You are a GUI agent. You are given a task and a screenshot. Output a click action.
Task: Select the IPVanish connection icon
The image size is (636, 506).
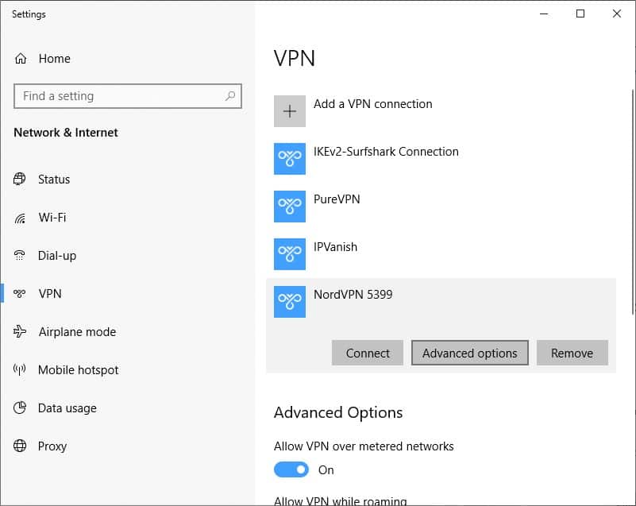click(290, 254)
